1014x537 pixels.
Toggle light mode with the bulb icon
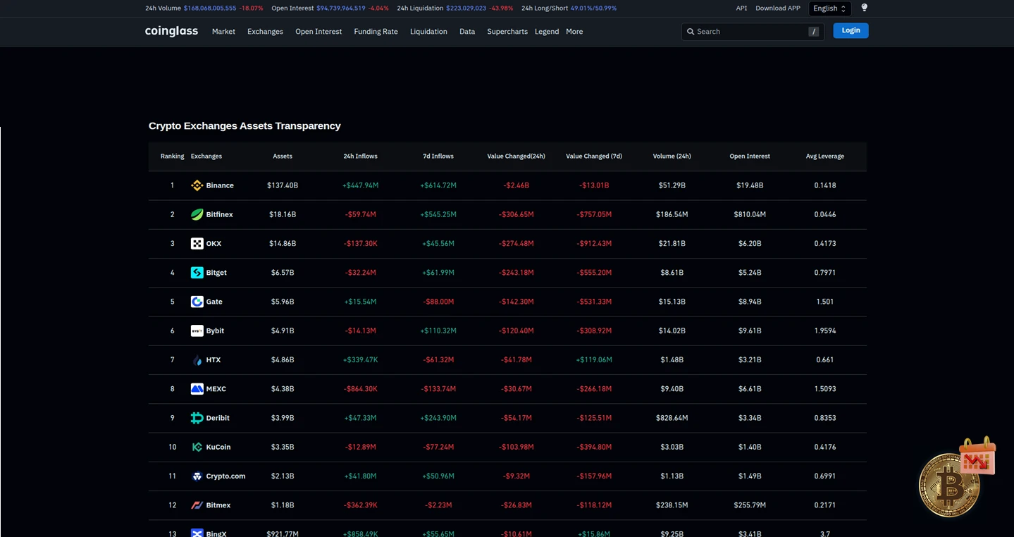pos(865,8)
